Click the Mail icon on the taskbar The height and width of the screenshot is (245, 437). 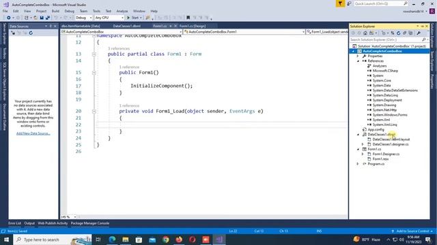(x=152, y=240)
